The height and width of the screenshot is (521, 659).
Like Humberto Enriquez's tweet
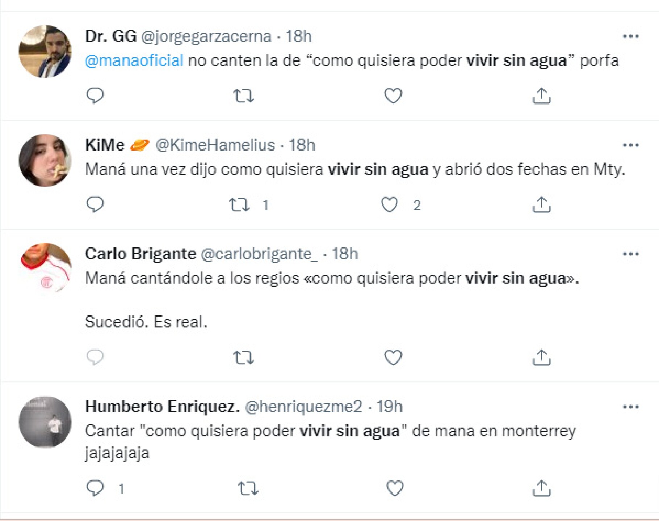click(394, 488)
